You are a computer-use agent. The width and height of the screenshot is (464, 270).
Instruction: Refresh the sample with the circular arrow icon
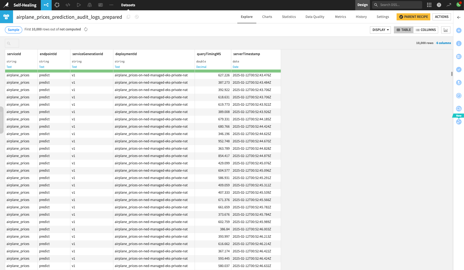click(86, 29)
